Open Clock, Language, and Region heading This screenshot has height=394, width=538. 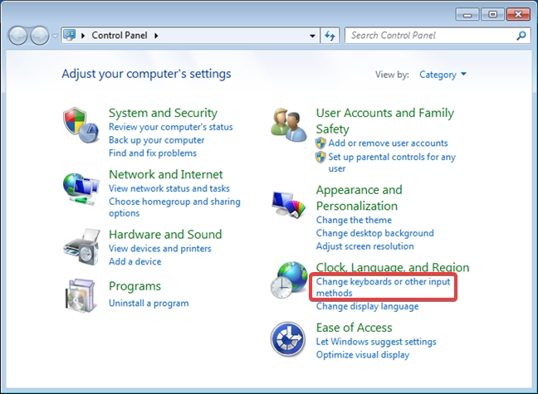coord(393,267)
